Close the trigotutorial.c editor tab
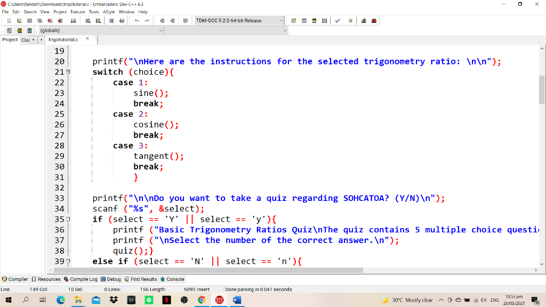Viewport: 546px width, 307px height. (88, 39)
